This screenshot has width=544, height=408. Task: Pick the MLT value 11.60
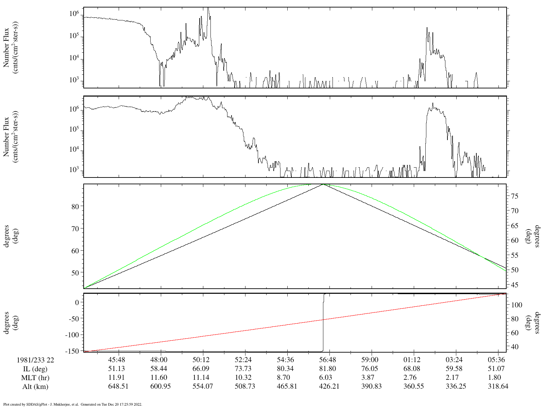pyautogui.click(x=159, y=377)
